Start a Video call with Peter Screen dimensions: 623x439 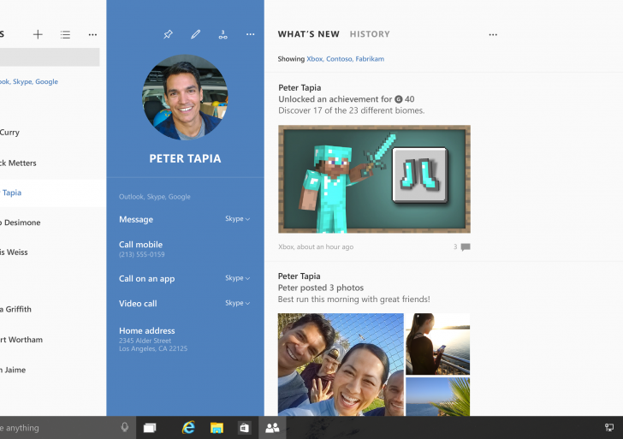pyautogui.click(x=138, y=304)
